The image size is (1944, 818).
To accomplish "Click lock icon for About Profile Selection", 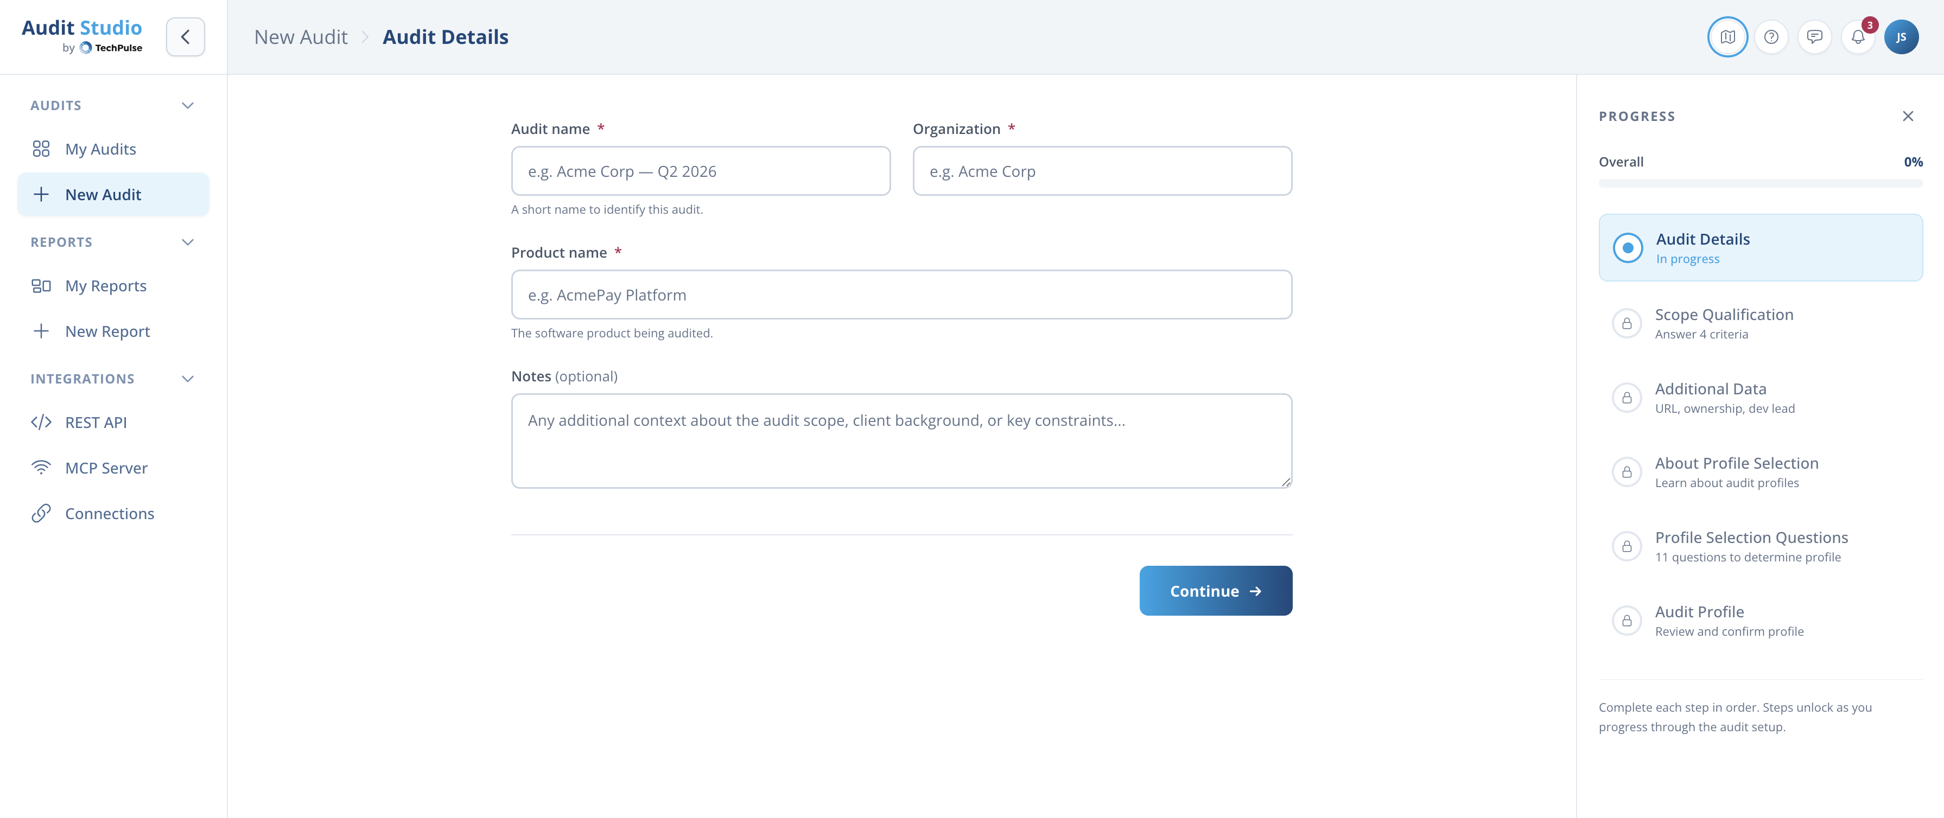I will (x=1627, y=472).
